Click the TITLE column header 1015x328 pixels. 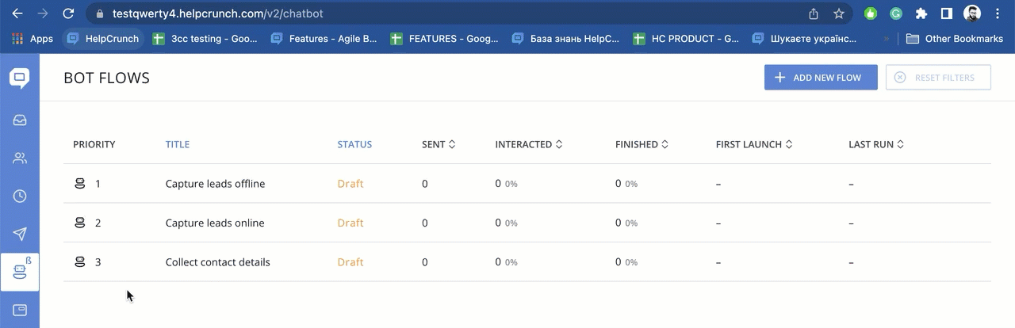click(177, 144)
